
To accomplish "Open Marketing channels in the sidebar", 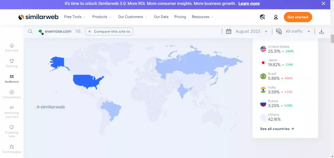I will [12, 112].
